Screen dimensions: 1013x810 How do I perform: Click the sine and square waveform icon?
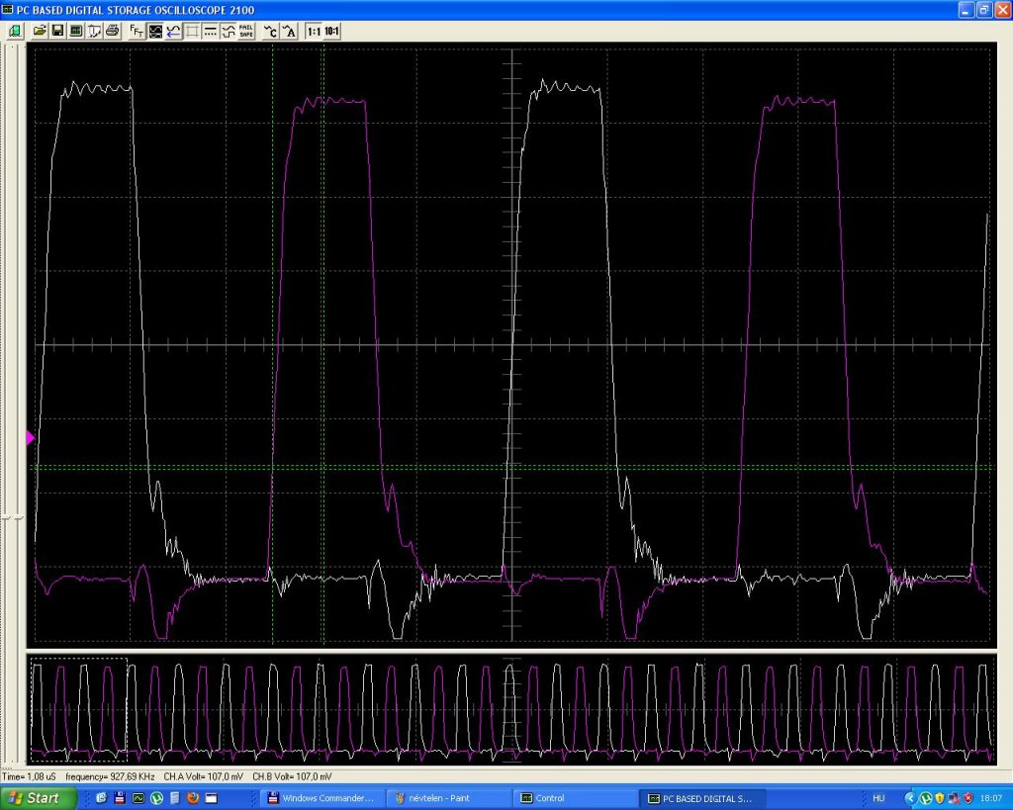coord(229,31)
